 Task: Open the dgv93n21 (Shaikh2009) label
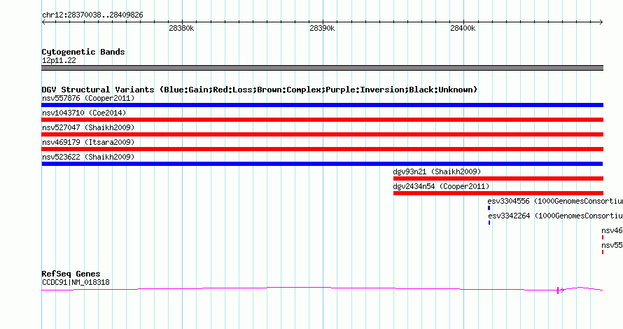click(x=437, y=171)
